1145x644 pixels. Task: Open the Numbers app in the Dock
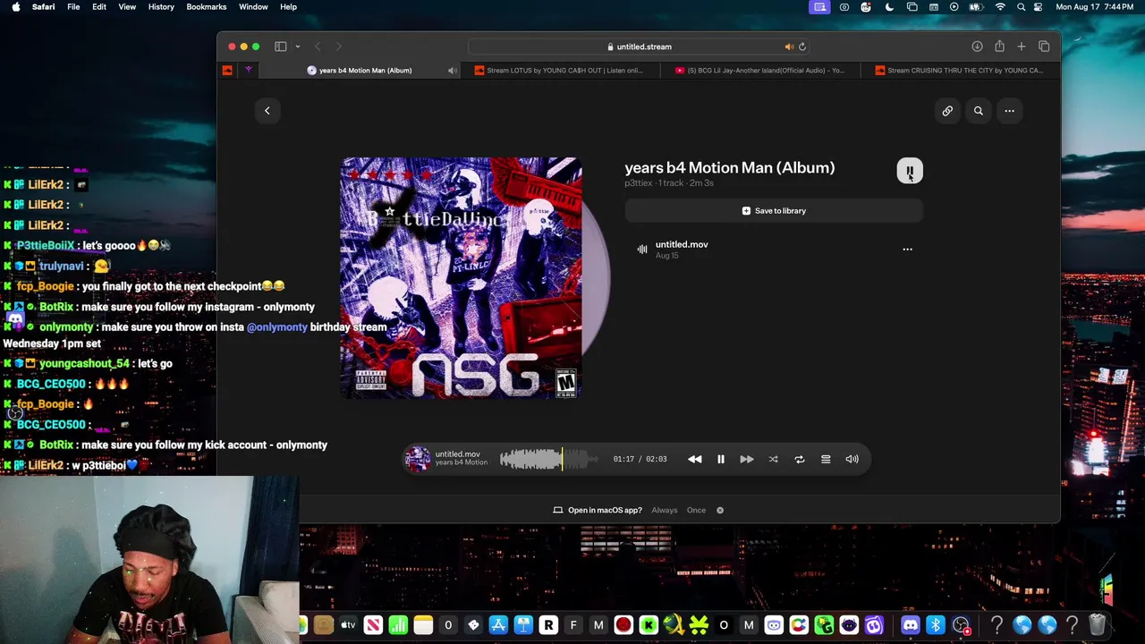click(x=398, y=625)
